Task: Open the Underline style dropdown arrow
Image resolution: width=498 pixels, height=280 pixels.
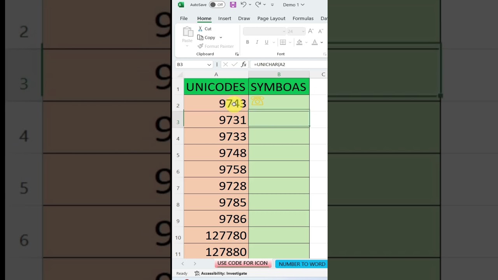Action: click(274, 42)
